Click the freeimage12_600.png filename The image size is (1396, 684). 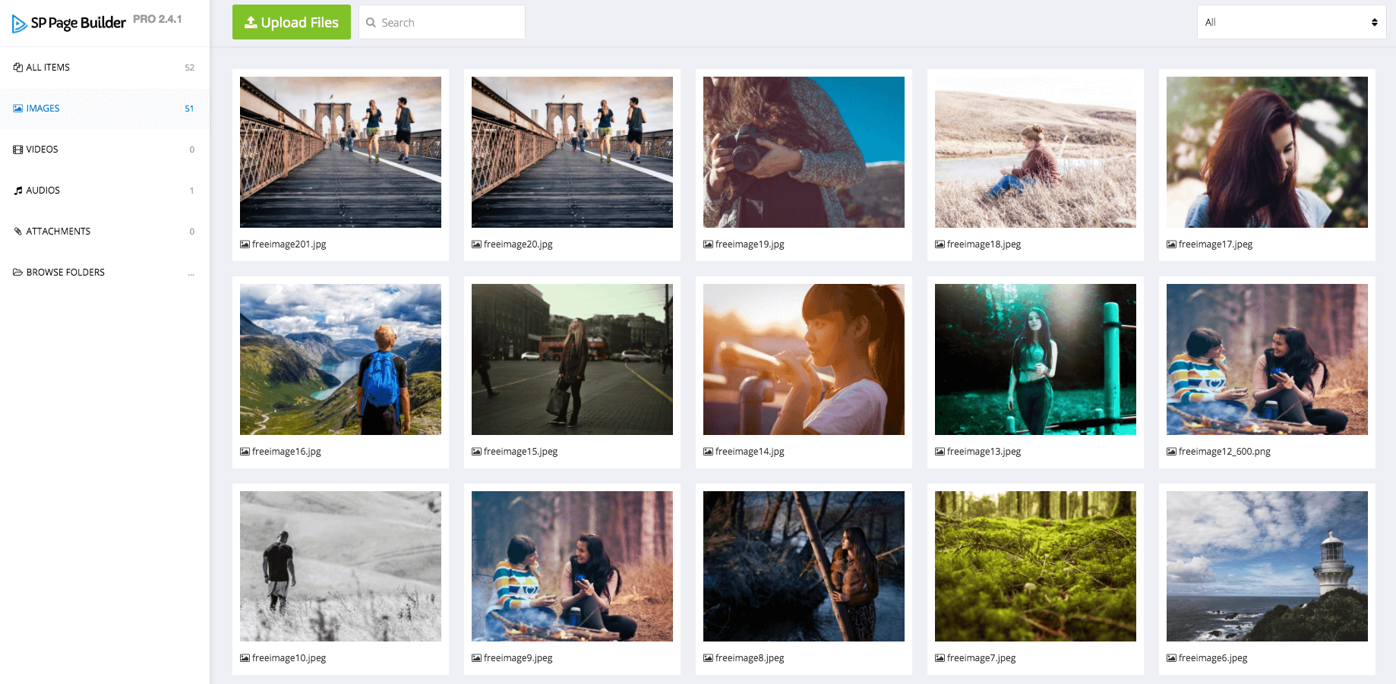click(x=1224, y=452)
